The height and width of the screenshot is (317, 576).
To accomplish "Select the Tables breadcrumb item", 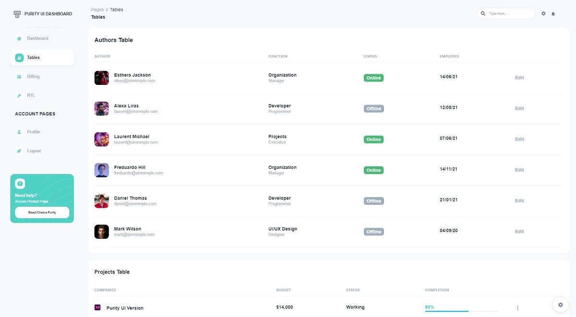I will coord(116,9).
